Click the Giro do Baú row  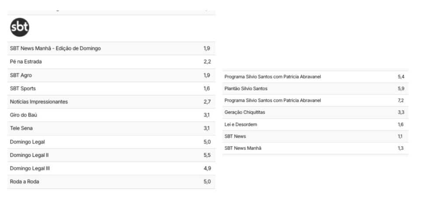click(111, 115)
